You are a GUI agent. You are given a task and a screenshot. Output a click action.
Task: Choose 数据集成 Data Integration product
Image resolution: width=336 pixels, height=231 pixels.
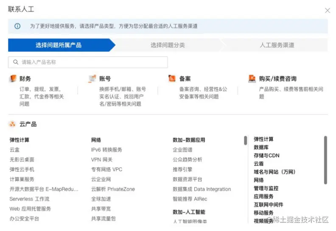[202, 189]
